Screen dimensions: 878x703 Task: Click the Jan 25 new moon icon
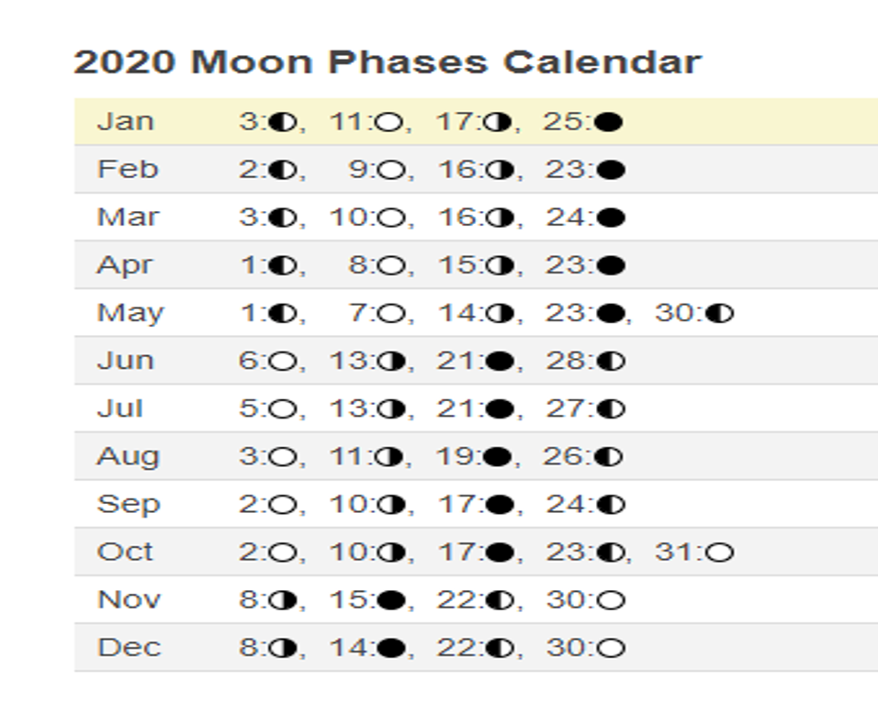click(609, 121)
